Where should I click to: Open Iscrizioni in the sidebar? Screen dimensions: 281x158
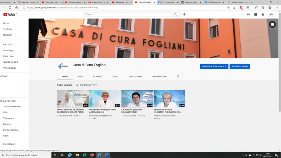pos(7,35)
